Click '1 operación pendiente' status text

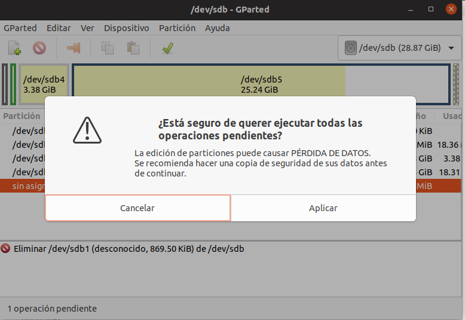point(52,309)
